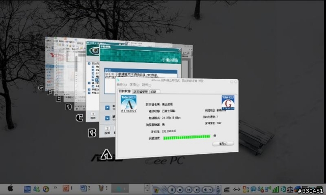Image resolution: width=326 pixels, height=195 pixels.
Task: Pick window label C in the window switcher
Action: tap(79, 118)
